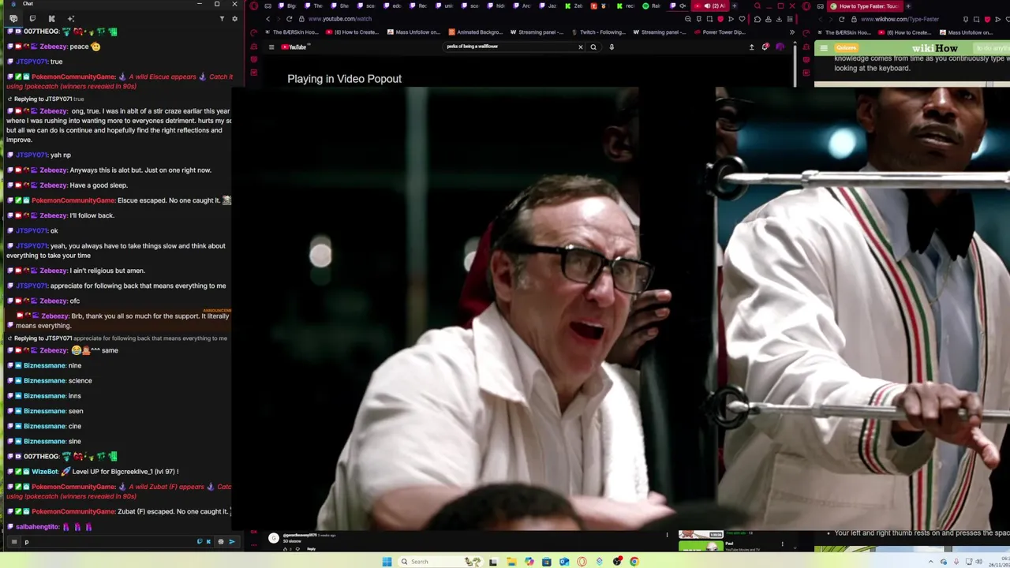Open File Explorer from the taskbar
This screenshot has height=568, width=1010.
pos(511,562)
